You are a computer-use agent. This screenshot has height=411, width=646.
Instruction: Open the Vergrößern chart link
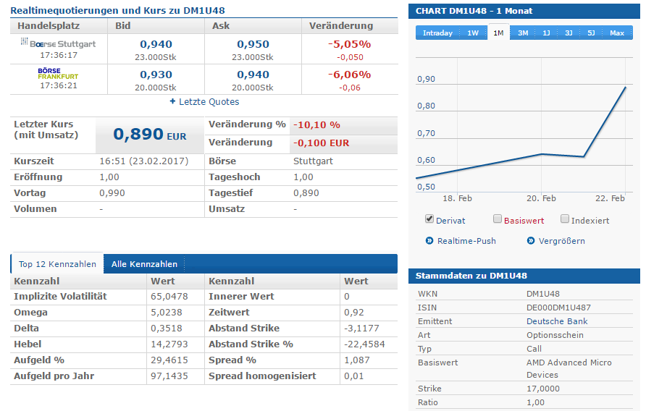[x=561, y=241]
